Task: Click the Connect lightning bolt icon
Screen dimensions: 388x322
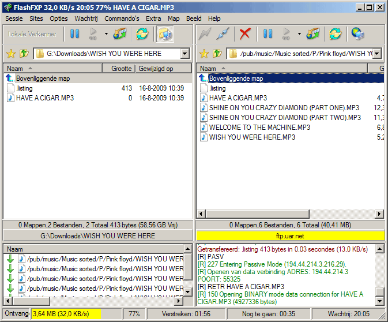Action: 205,33
